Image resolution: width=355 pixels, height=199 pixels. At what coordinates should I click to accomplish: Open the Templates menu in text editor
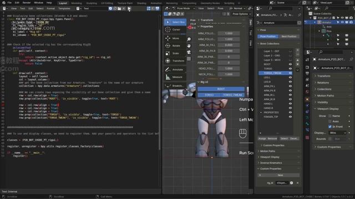(64, 9)
